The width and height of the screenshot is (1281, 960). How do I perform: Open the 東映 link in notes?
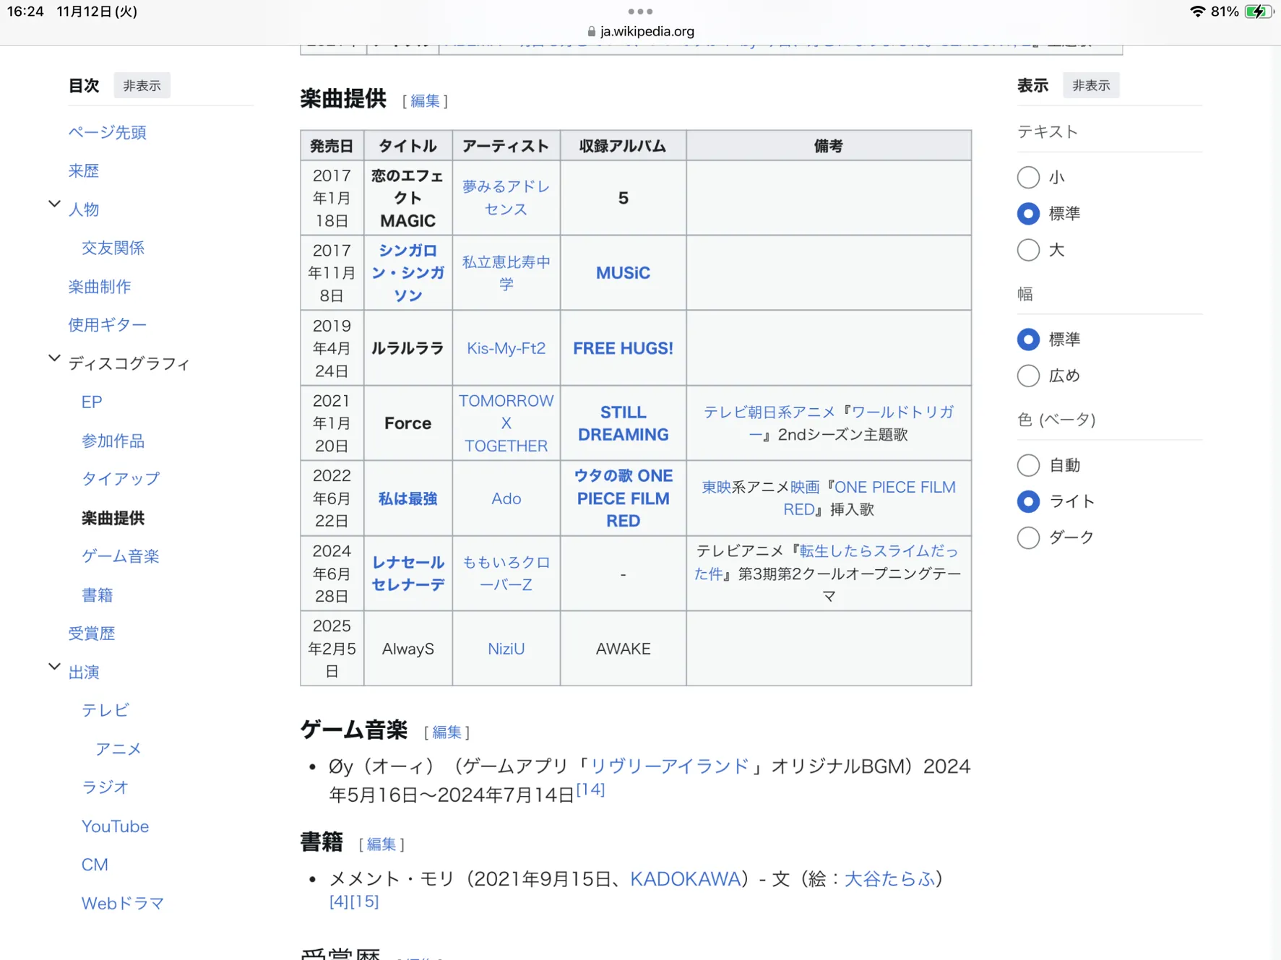[717, 488]
